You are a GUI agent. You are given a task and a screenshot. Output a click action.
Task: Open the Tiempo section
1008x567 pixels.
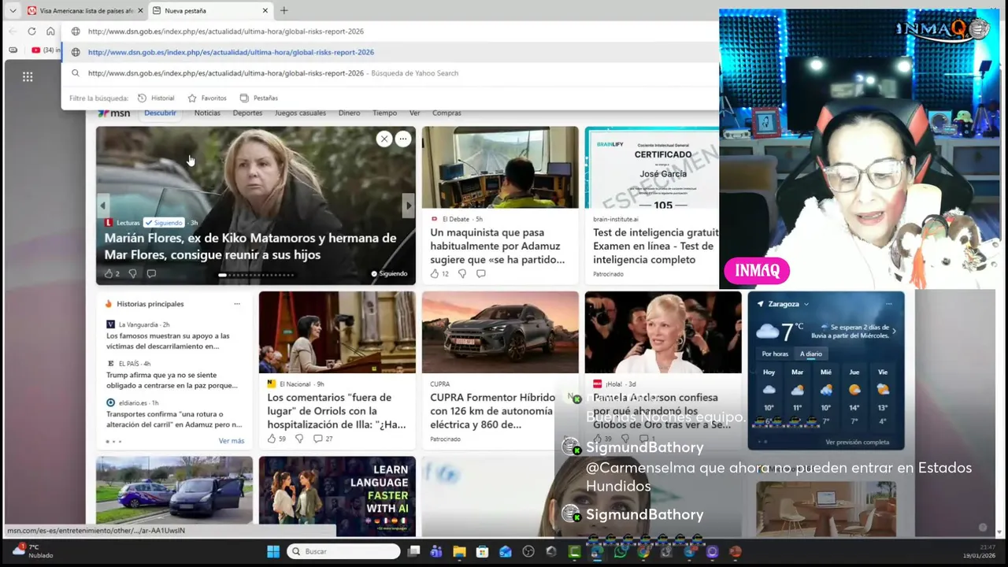tap(384, 113)
